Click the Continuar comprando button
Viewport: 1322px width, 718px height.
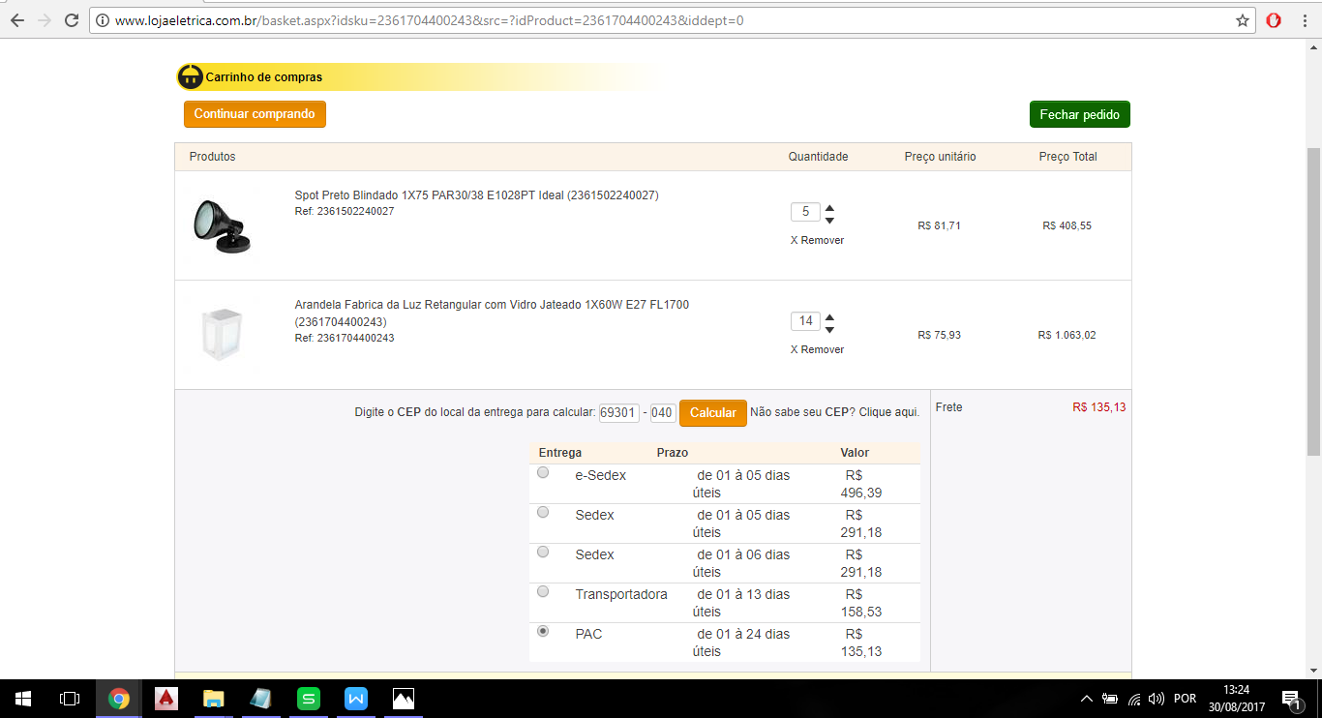pyautogui.click(x=255, y=114)
